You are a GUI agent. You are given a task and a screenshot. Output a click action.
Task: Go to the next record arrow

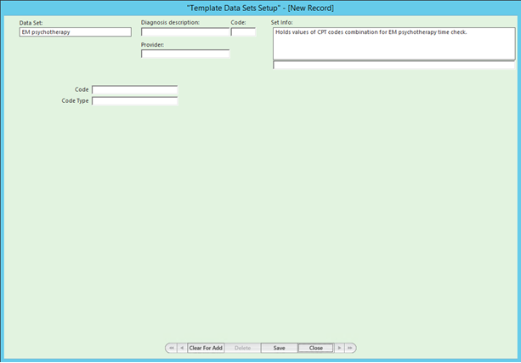click(339, 348)
